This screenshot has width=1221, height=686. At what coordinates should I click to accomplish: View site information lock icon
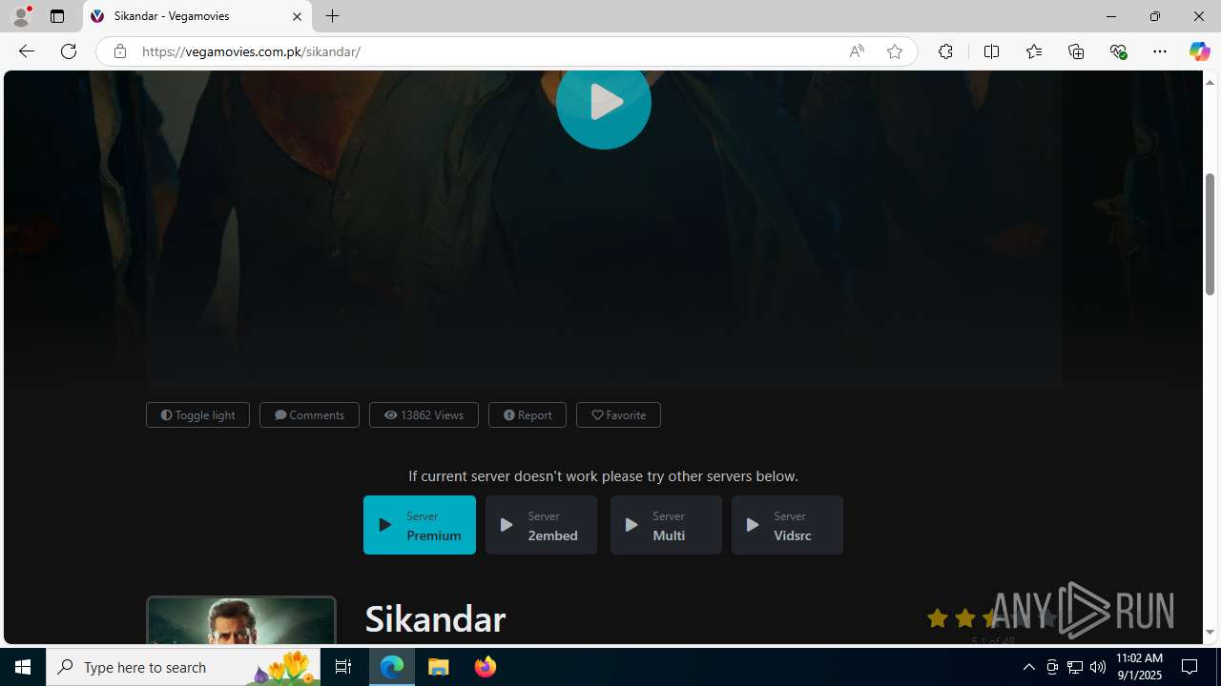[x=119, y=51]
